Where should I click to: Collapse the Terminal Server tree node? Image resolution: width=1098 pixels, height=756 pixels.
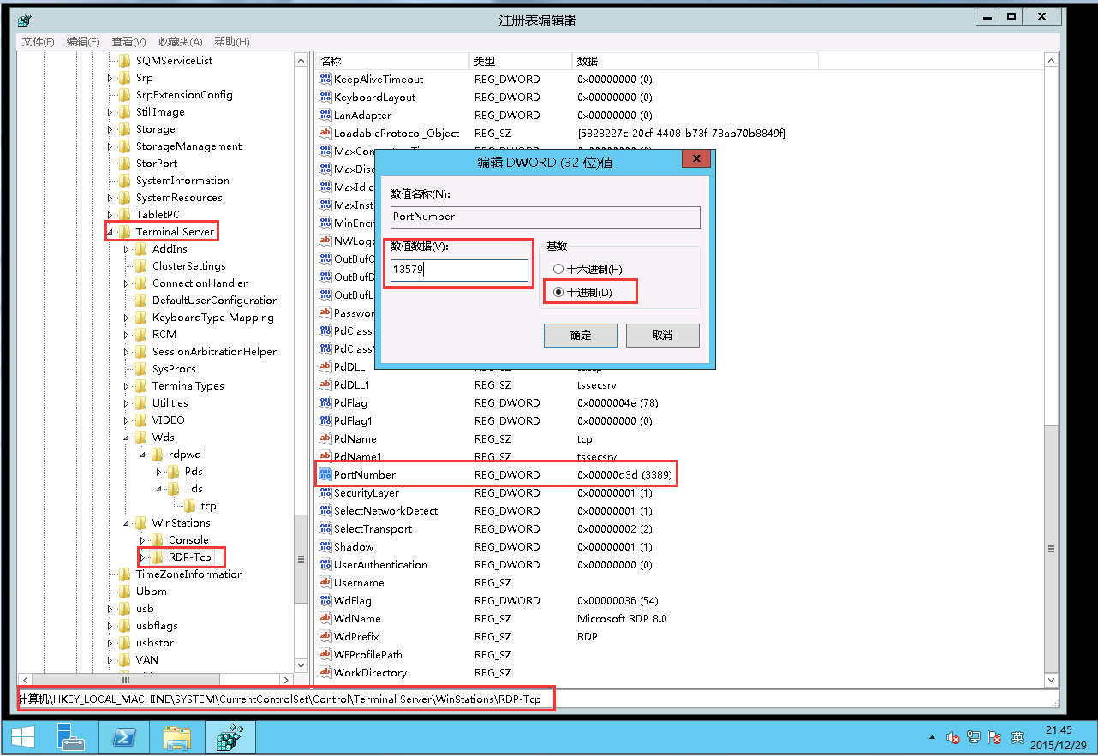point(110,232)
